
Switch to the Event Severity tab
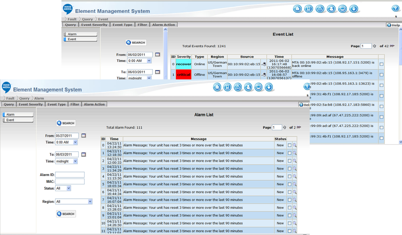[30, 104]
